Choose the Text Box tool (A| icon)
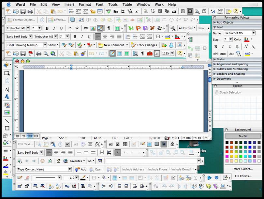 coord(7,89)
